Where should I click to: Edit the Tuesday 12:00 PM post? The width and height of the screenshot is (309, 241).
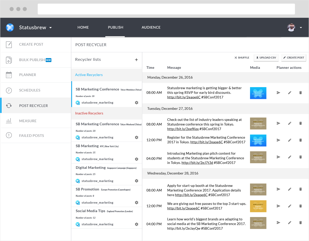coord(290,140)
